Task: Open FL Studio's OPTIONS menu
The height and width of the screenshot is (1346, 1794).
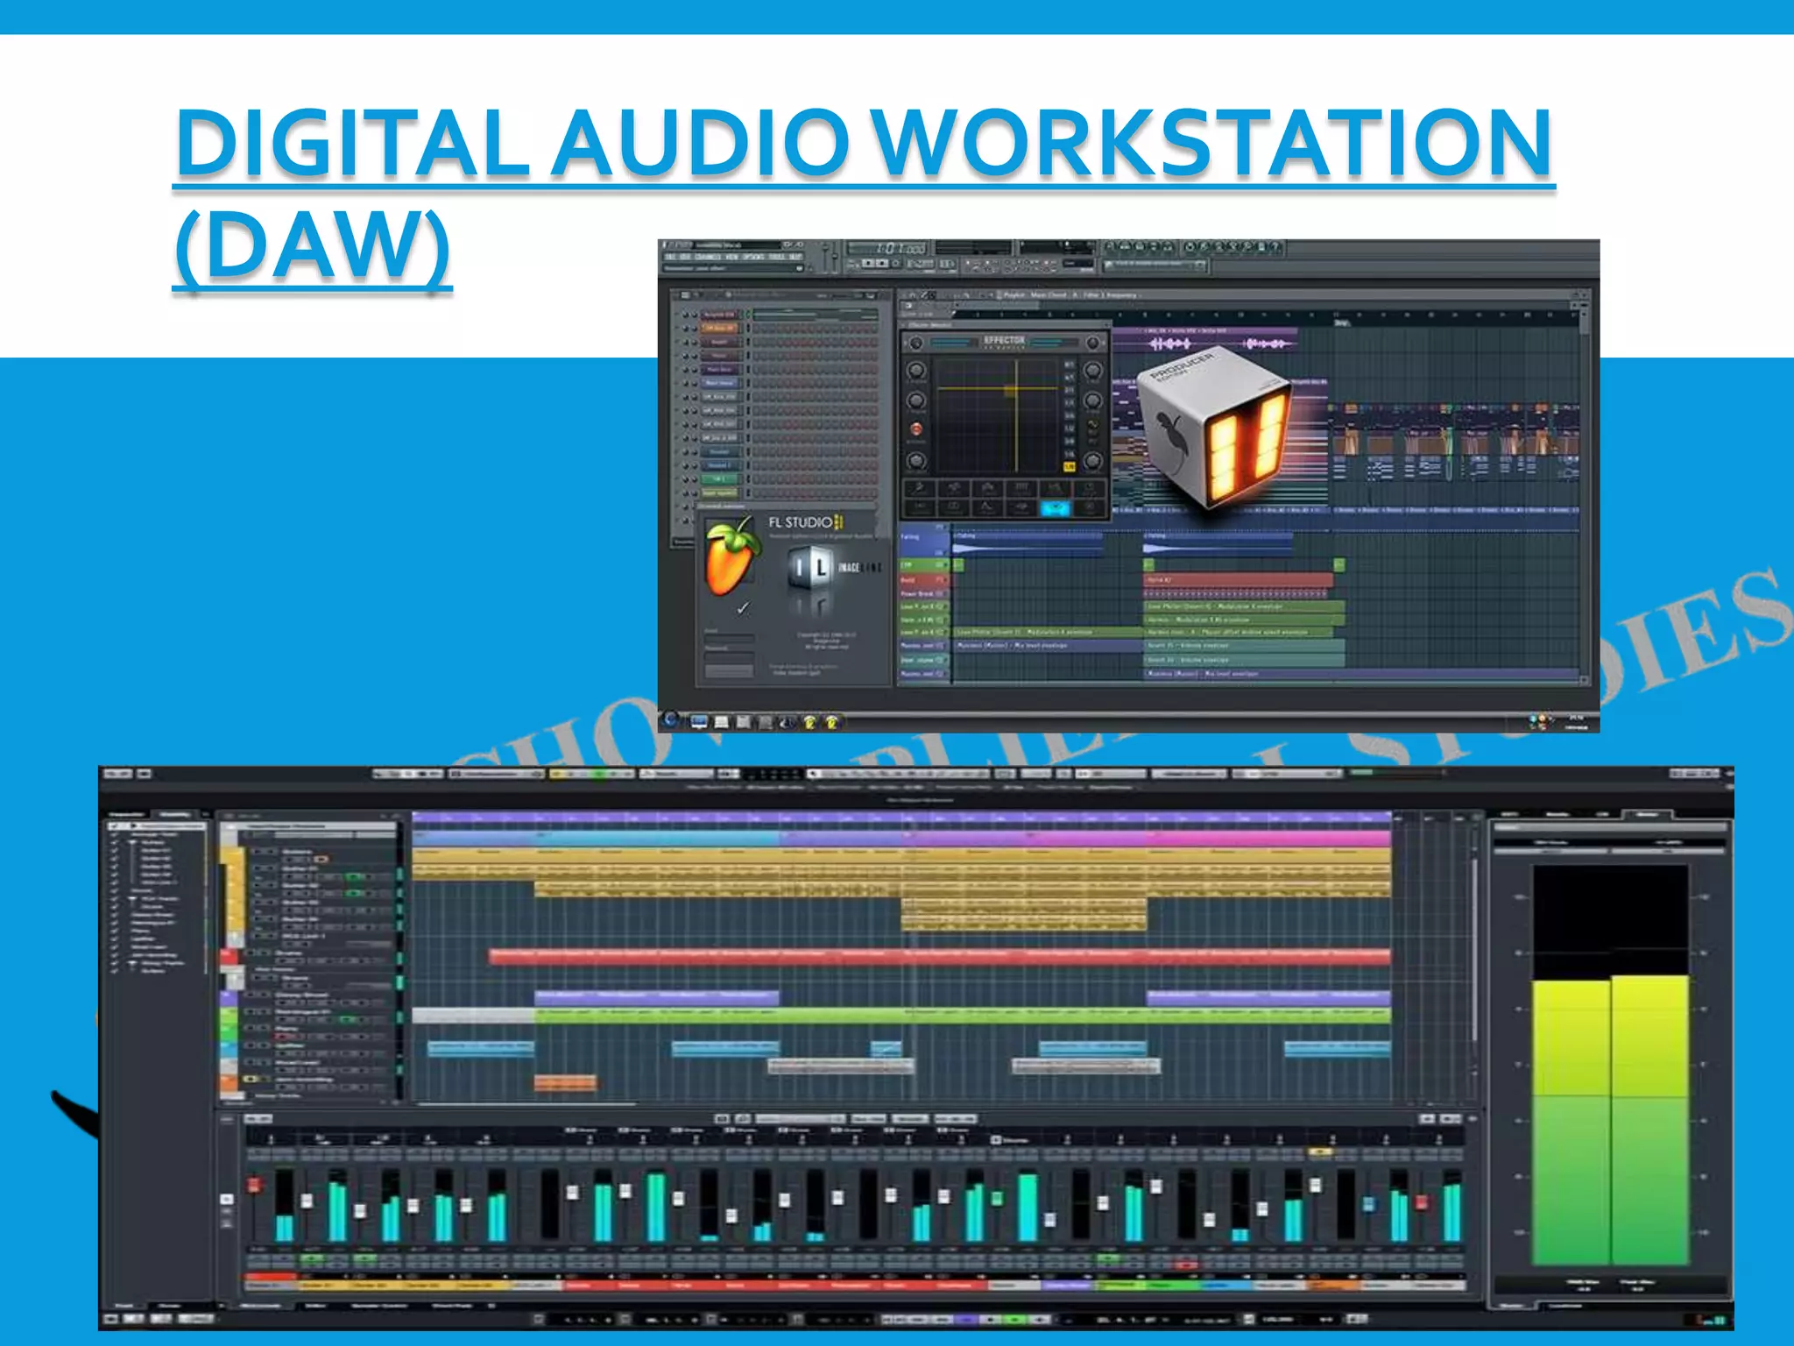Action: (x=753, y=258)
